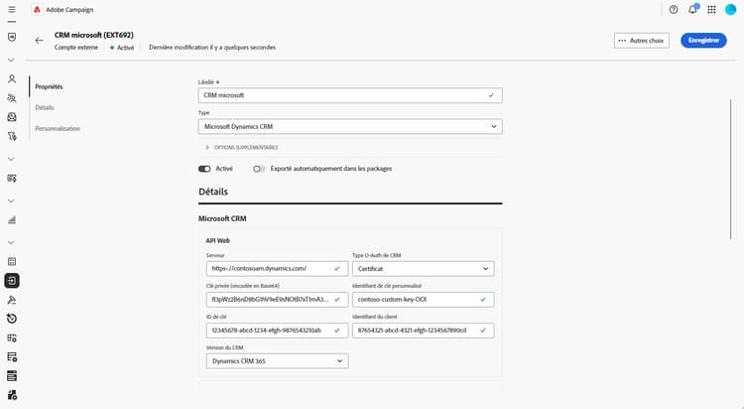Click the Adobe Campaign logo
This screenshot has width=744, height=409.
(x=37, y=10)
